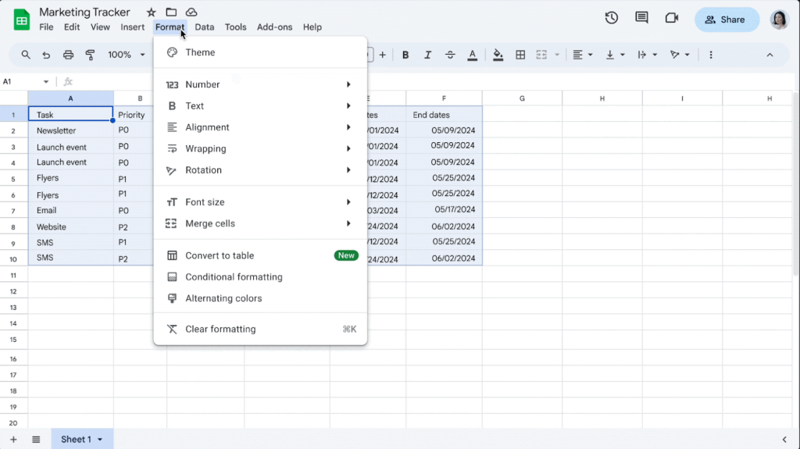Open the Add-ons menu
The height and width of the screenshot is (449, 800).
point(274,27)
